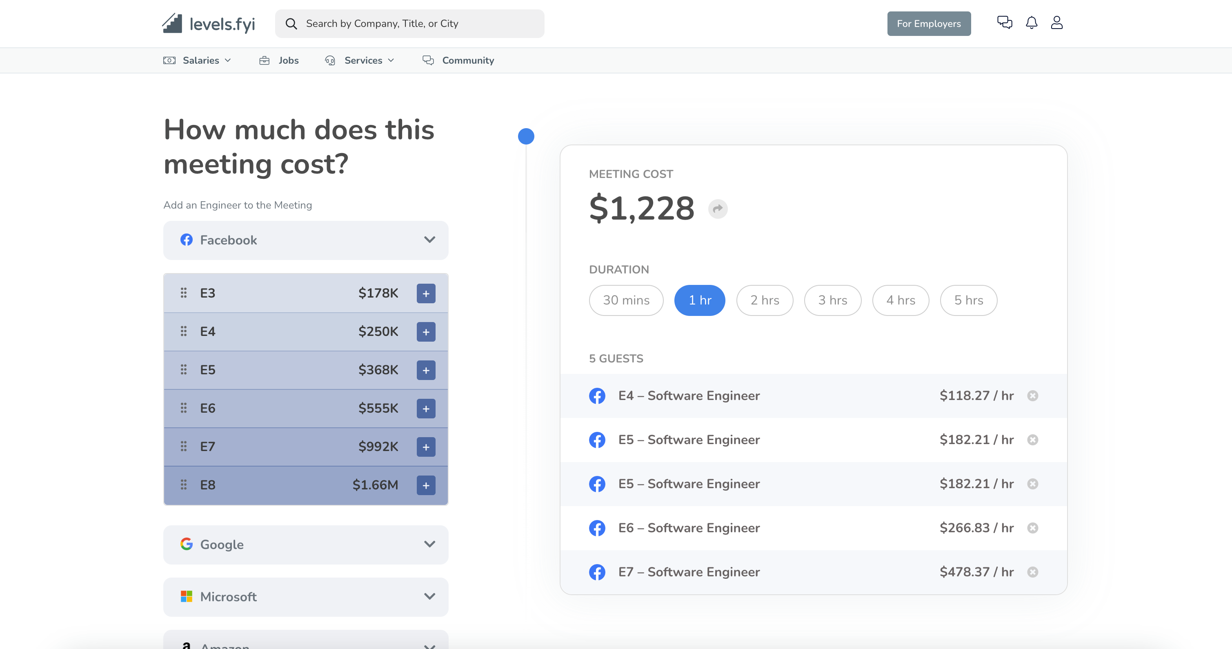Image resolution: width=1232 pixels, height=649 pixels.
Task: Focus the company, title, or city search field
Action: click(409, 23)
